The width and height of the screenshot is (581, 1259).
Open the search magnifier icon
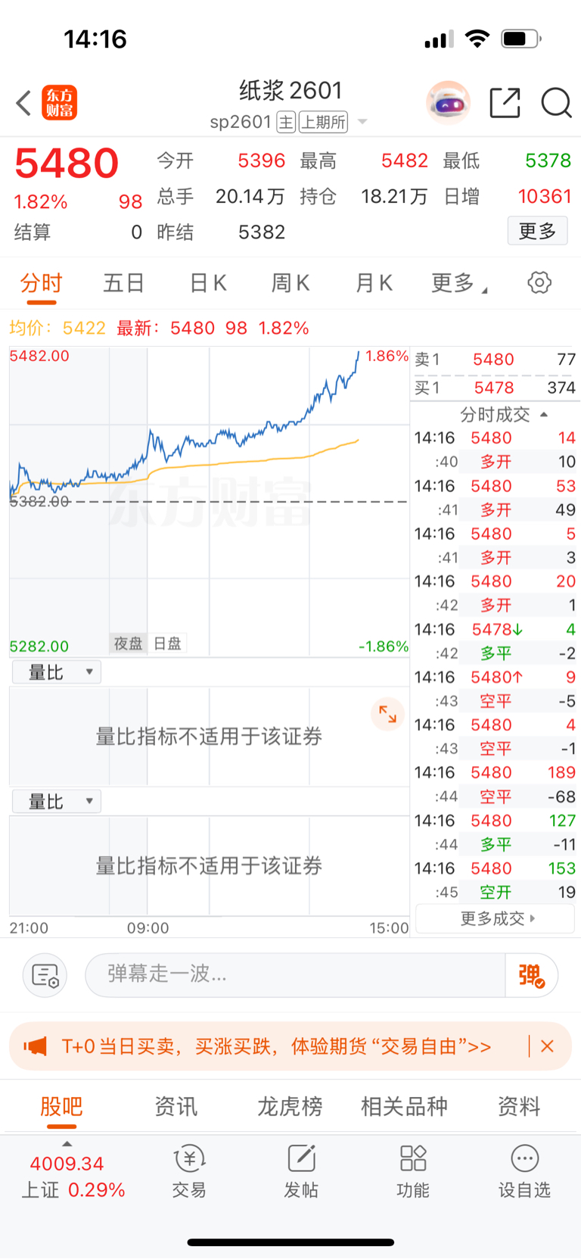click(556, 103)
